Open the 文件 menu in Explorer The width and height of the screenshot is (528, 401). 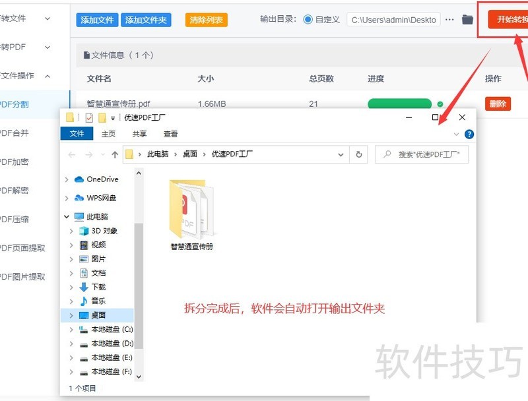(x=77, y=134)
